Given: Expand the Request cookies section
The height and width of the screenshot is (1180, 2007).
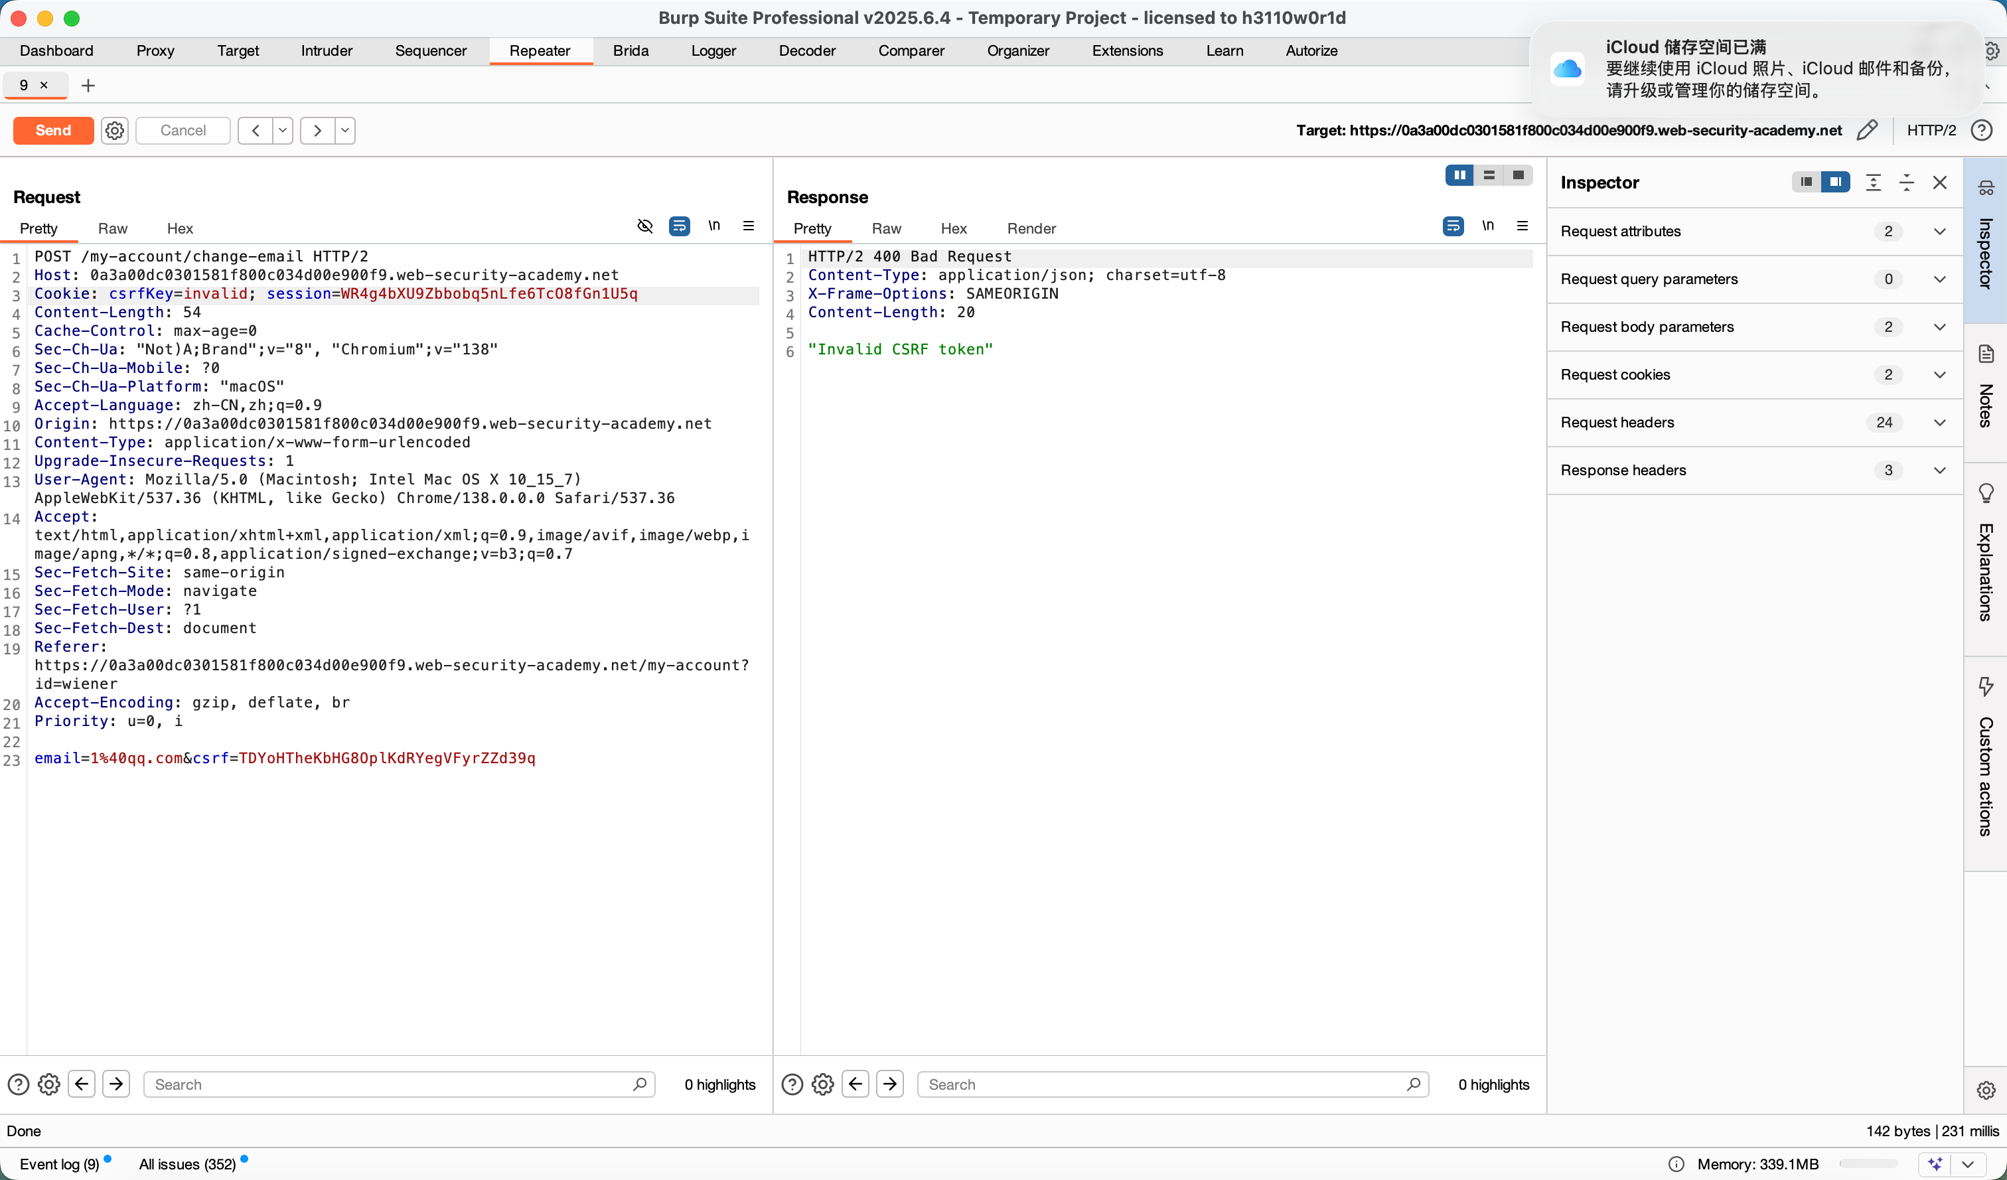Looking at the screenshot, I should [1940, 375].
